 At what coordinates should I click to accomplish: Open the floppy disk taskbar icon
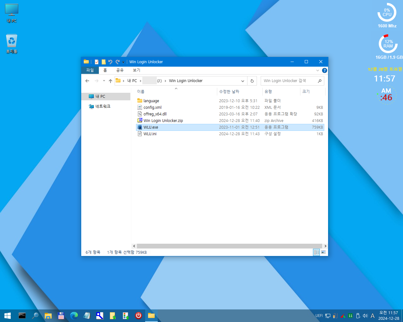point(61,316)
